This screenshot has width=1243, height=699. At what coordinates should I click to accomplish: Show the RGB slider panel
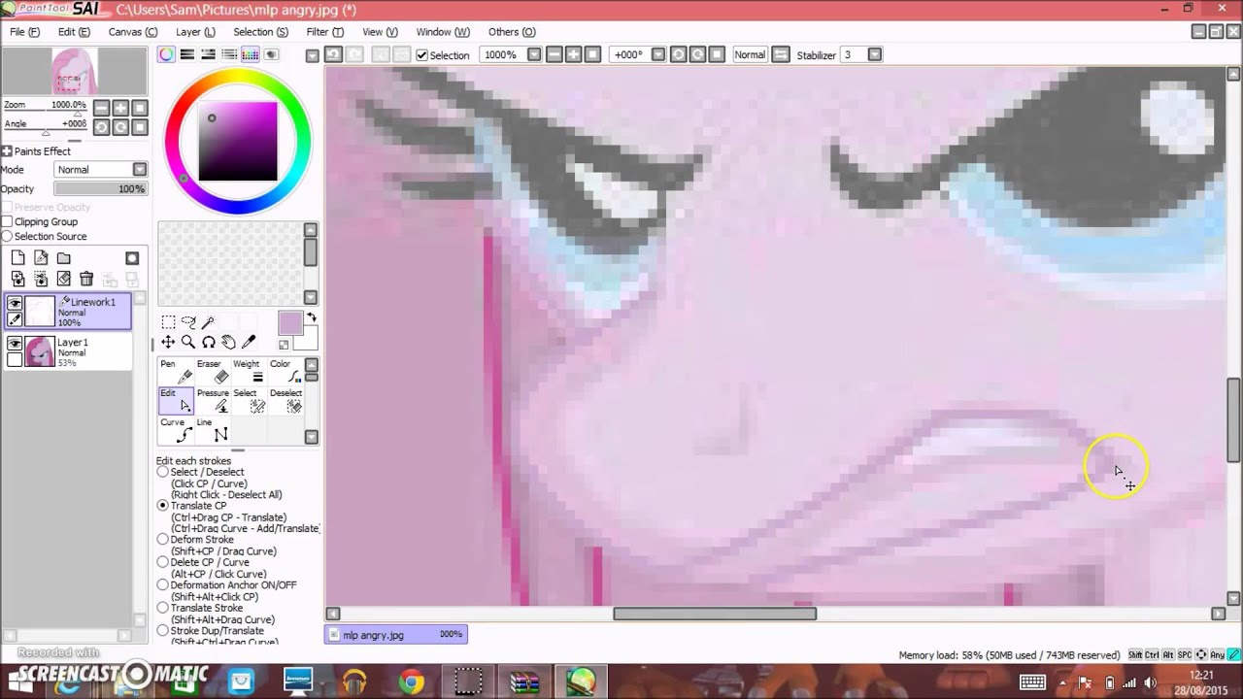[x=187, y=54]
